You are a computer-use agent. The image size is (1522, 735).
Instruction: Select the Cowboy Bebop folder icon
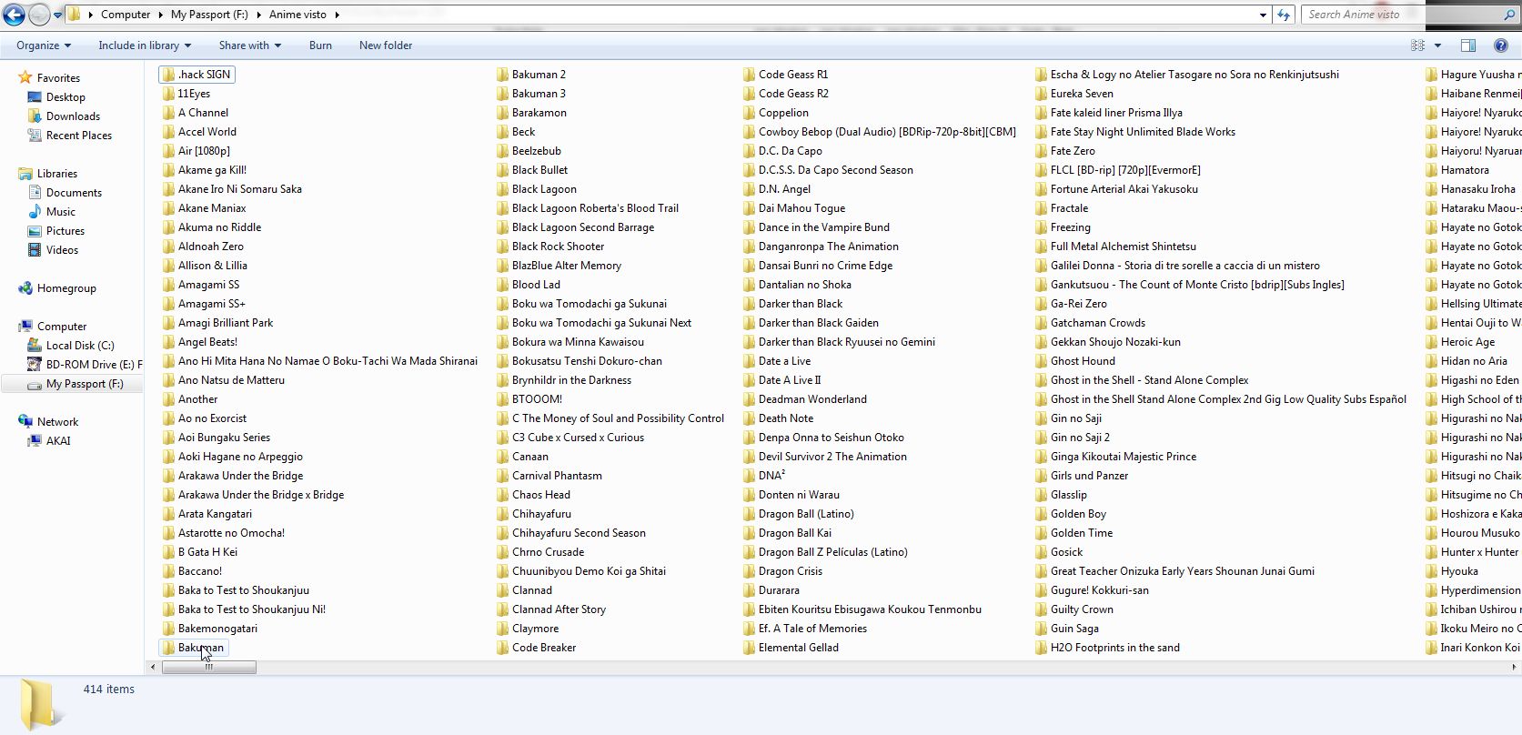[x=749, y=132]
